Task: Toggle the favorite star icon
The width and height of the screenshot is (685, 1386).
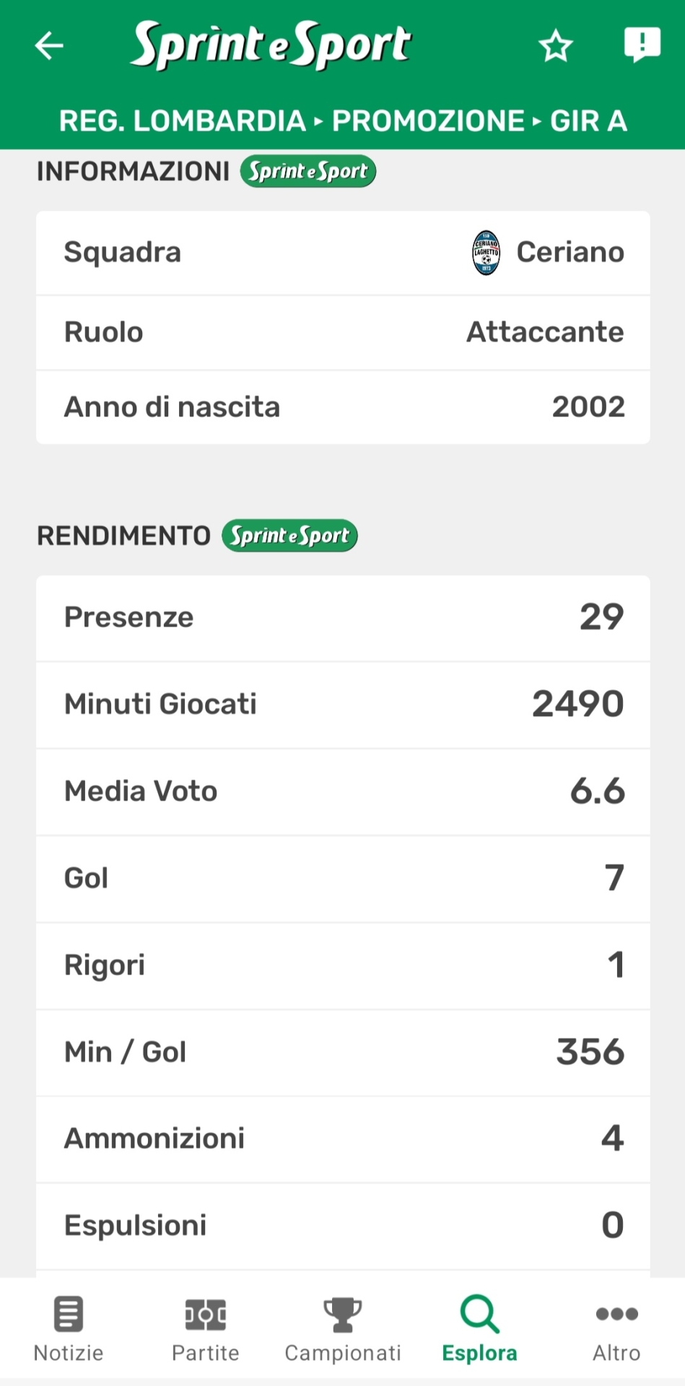Action: [556, 46]
